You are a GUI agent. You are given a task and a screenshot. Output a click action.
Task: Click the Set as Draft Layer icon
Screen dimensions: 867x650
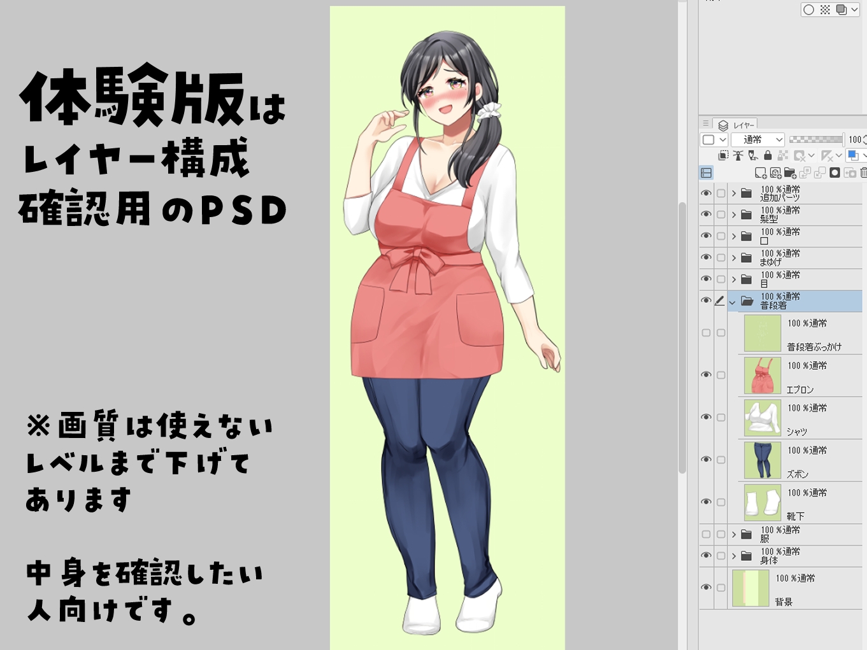pos(753,155)
